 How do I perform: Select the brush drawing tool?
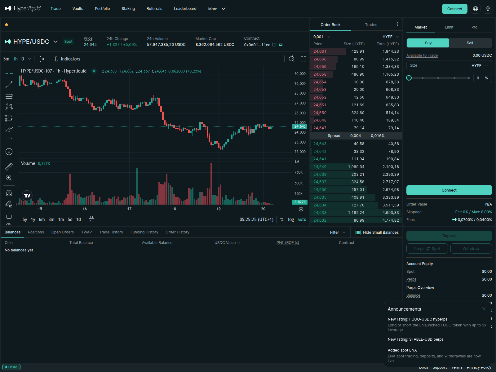(x=9, y=129)
